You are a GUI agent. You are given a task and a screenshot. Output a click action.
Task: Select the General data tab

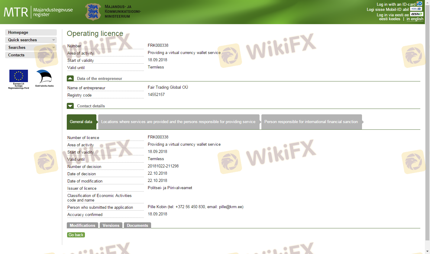(x=81, y=122)
